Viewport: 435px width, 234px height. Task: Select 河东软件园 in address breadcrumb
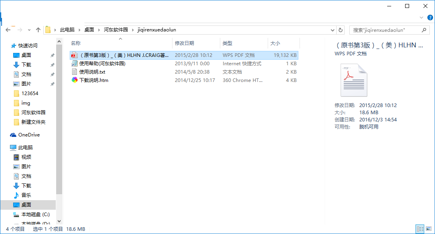point(116,30)
